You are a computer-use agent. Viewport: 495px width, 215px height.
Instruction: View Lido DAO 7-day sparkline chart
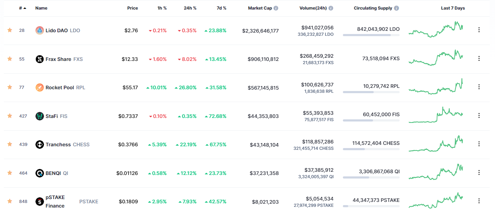pos(436,29)
